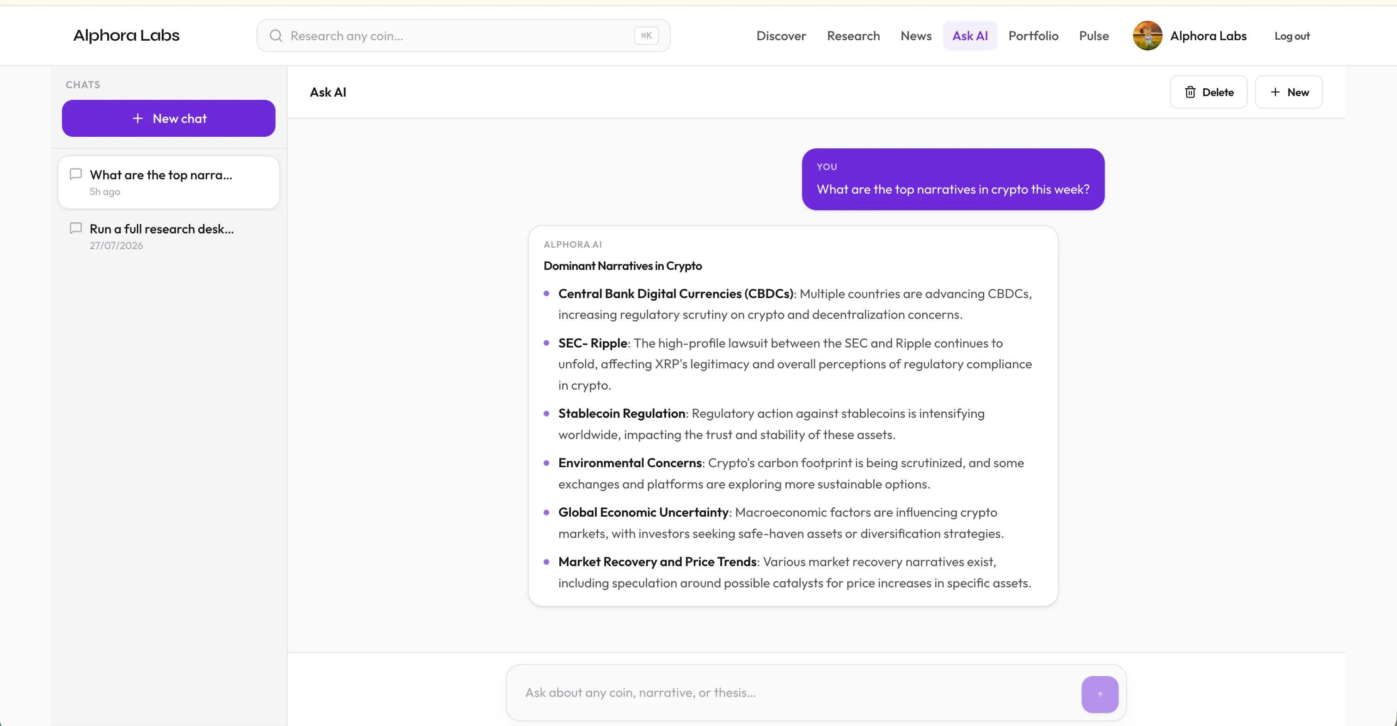
Task: Switch to the Pulse tab
Action: pyautogui.click(x=1094, y=36)
